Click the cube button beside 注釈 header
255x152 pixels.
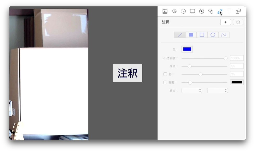tap(238, 22)
